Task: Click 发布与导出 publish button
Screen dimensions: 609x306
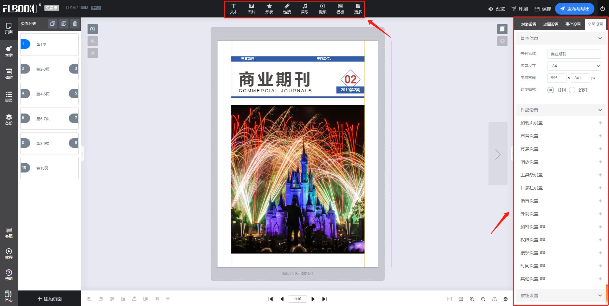Action: coord(574,9)
